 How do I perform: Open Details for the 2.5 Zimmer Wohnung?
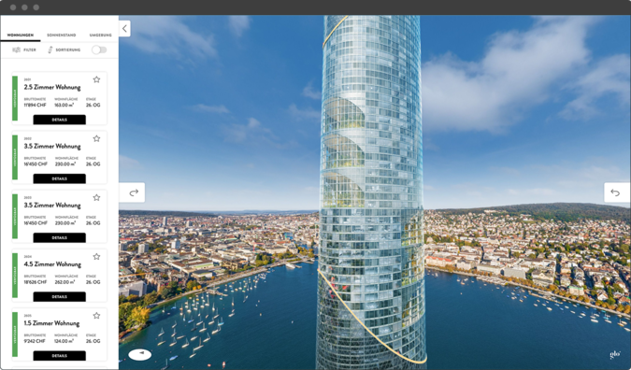60,120
